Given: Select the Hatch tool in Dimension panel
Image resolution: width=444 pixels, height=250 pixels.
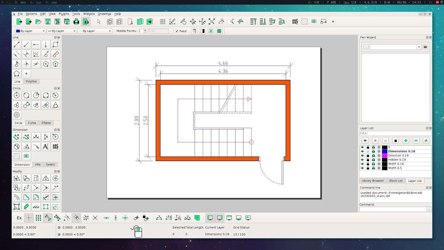Looking at the screenshot, I should pos(17,156).
